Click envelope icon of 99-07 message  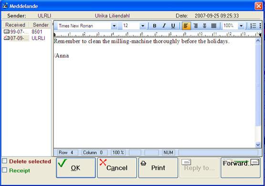[x=6, y=31]
